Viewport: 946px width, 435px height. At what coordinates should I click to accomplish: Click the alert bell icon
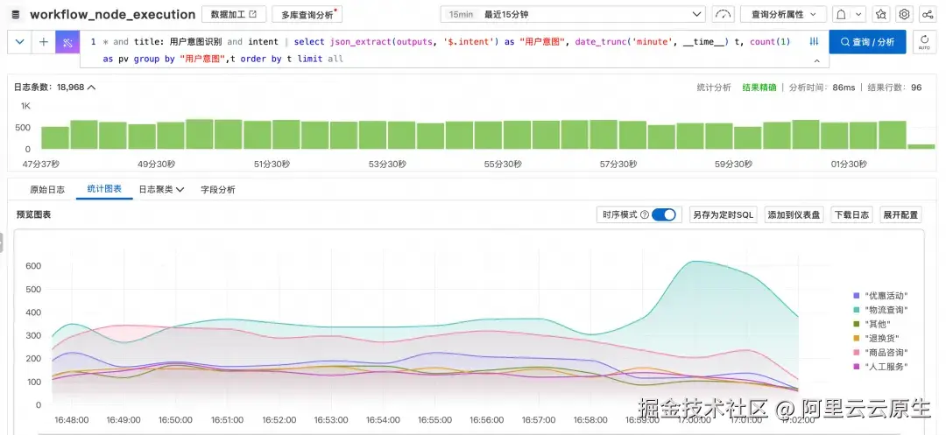tap(840, 14)
